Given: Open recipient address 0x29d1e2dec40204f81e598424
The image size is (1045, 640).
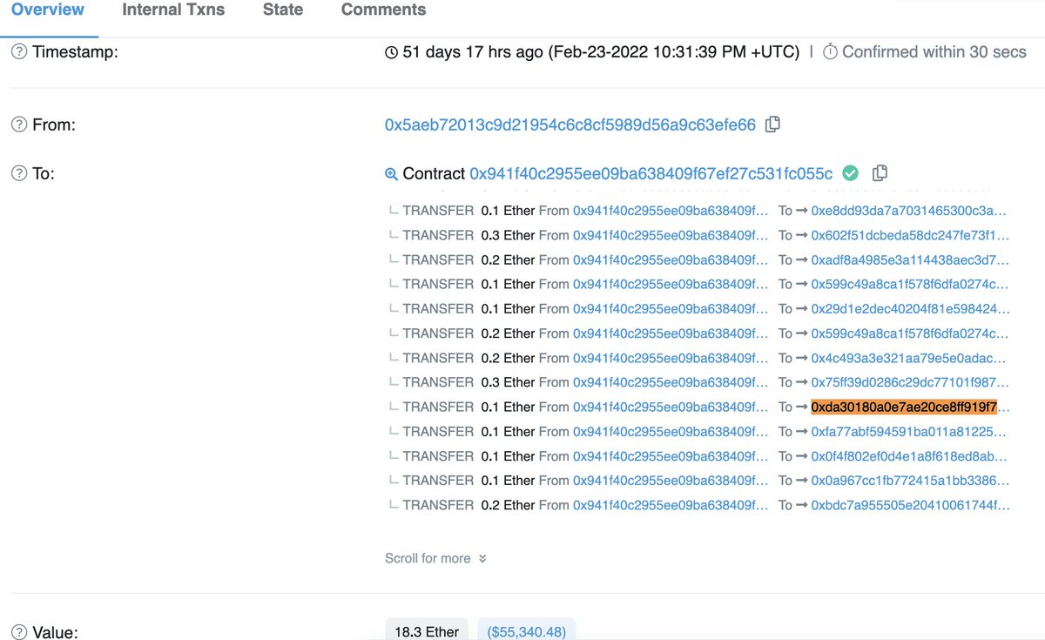Looking at the screenshot, I should pyautogui.click(x=910, y=308).
